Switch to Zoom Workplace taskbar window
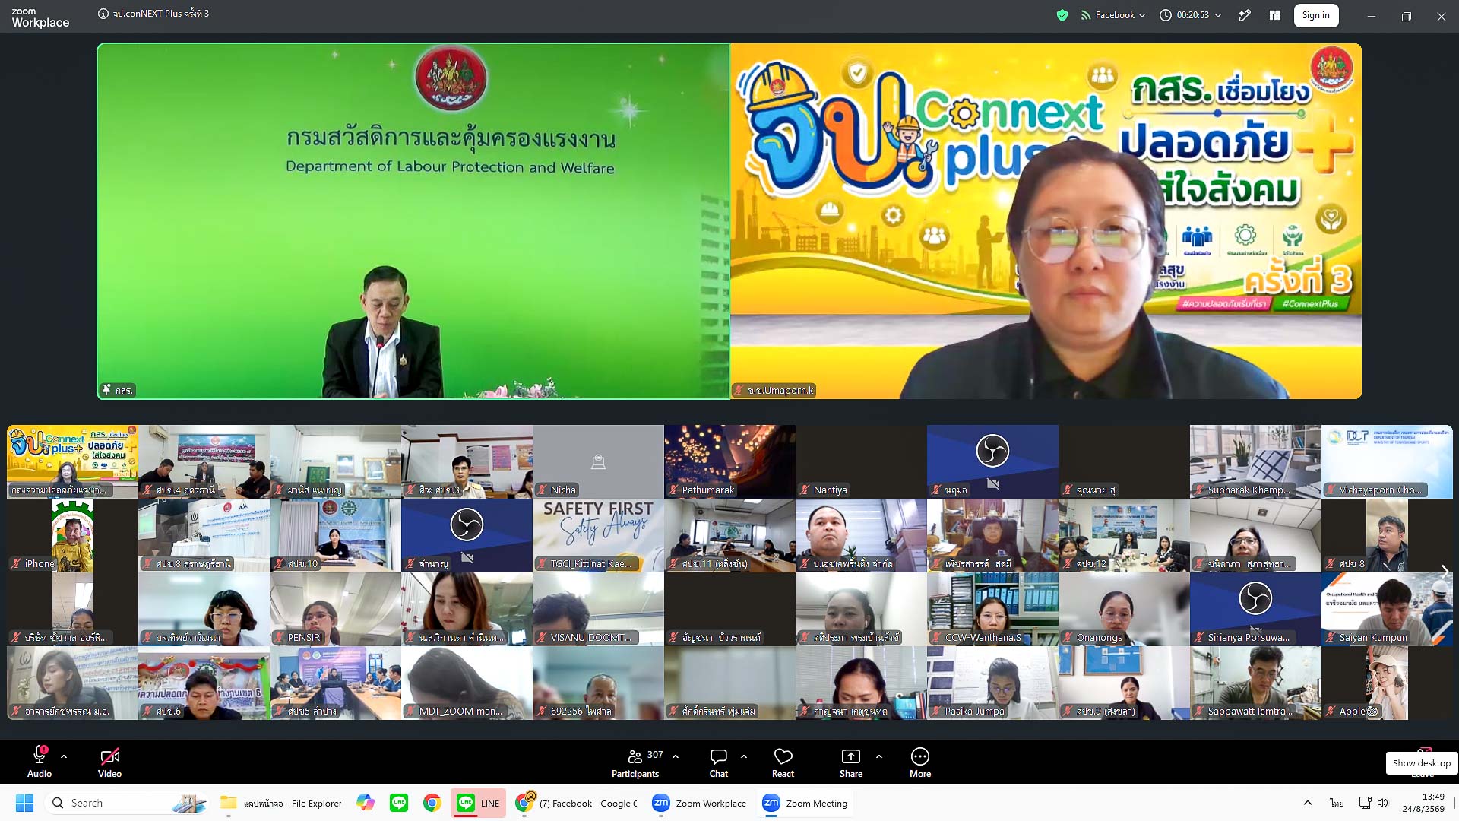 (700, 803)
